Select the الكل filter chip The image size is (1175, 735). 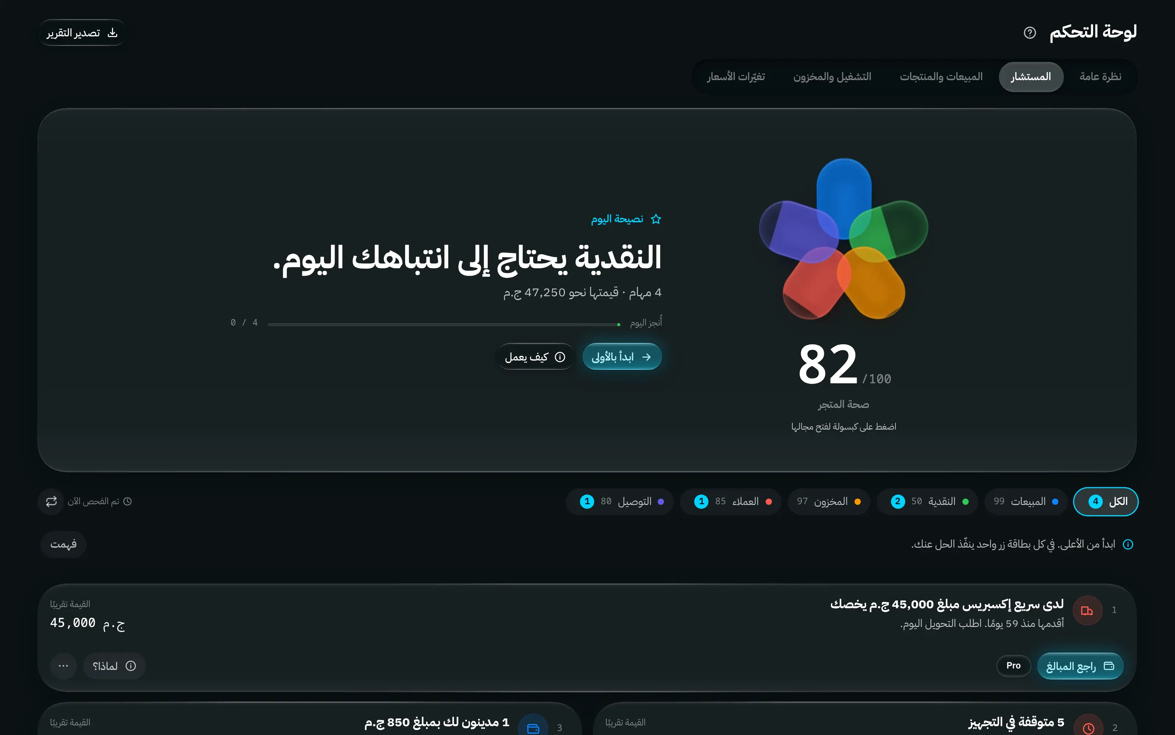[x=1106, y=501]
